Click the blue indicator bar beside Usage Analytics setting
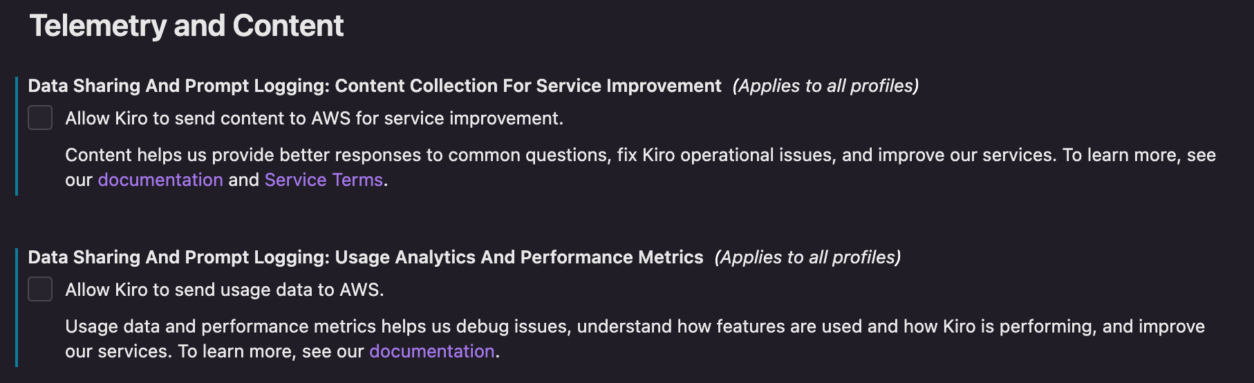Screen dimensions: 1254x383 point(17,308)
